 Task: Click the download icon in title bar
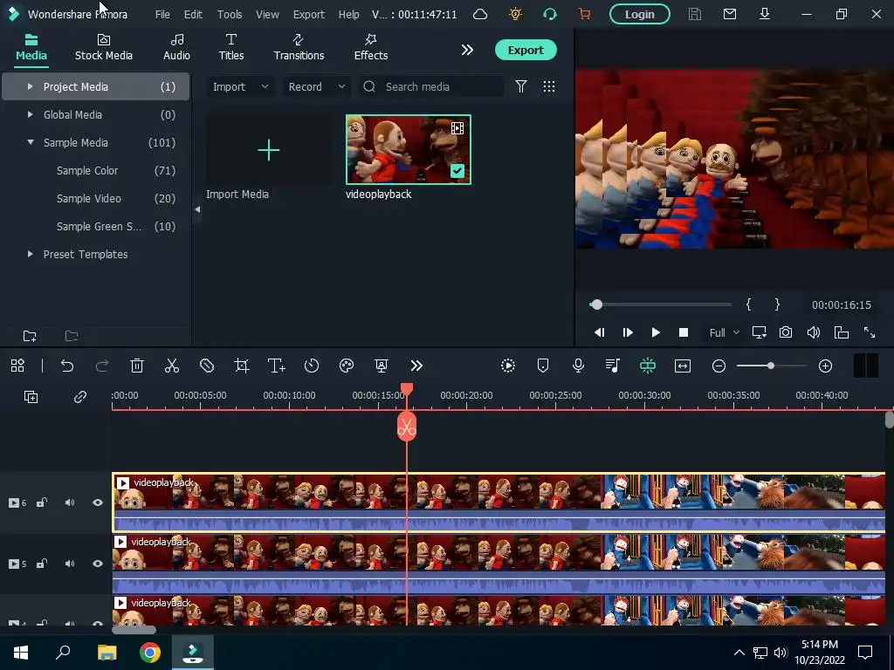(x=765, y=14)
